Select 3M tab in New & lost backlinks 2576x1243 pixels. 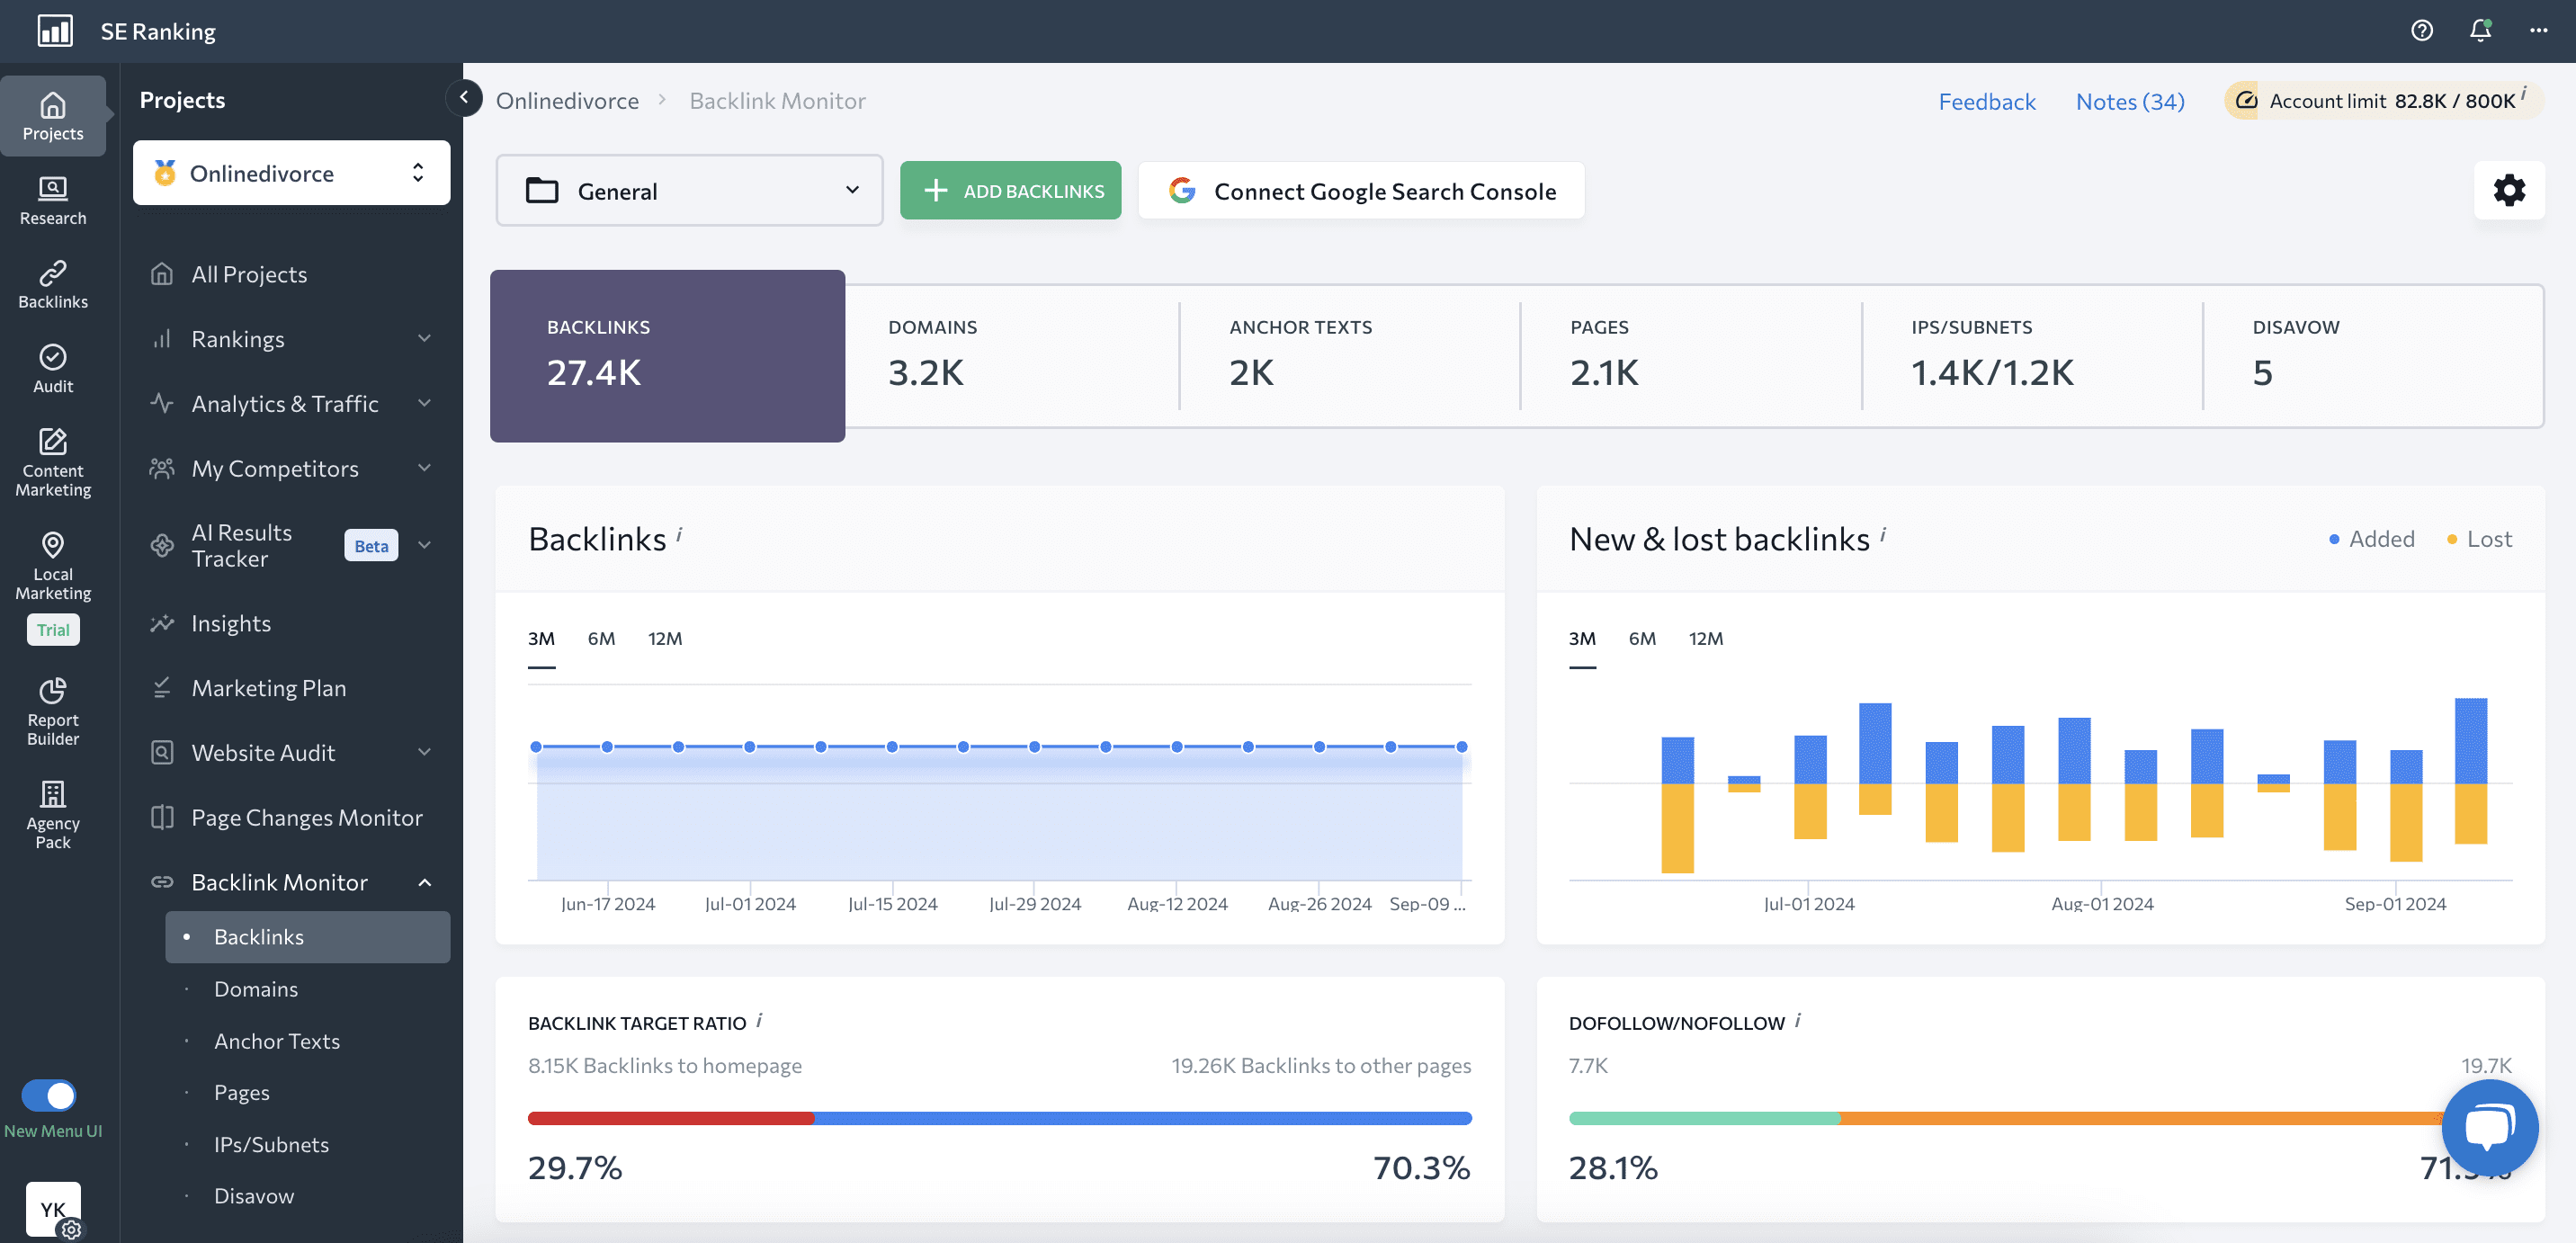[x=1582, y=638]
